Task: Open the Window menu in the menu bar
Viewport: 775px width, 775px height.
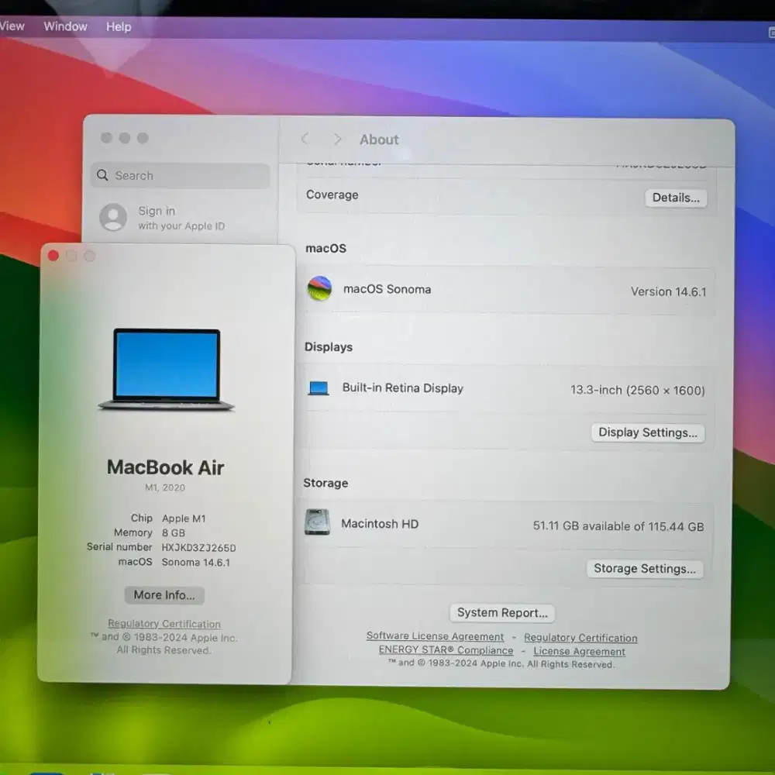Action: pos(65,26)
